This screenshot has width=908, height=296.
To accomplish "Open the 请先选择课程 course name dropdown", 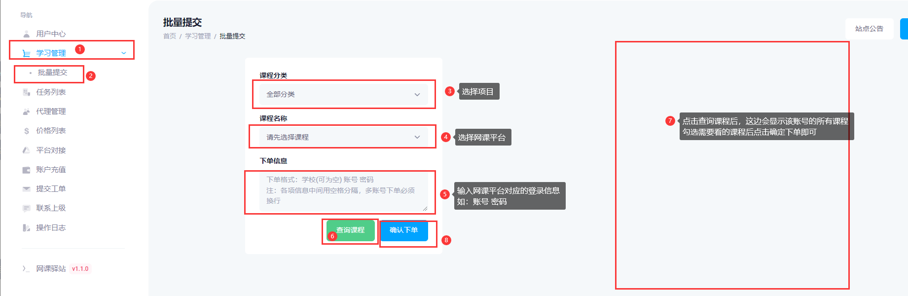I will [x=344, y=137].
